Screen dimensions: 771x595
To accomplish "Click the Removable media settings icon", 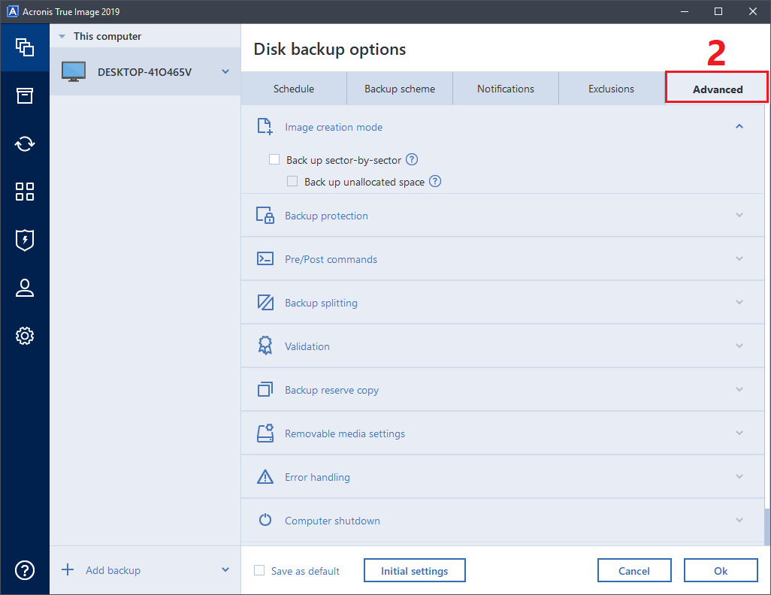I will click(265, 433).
